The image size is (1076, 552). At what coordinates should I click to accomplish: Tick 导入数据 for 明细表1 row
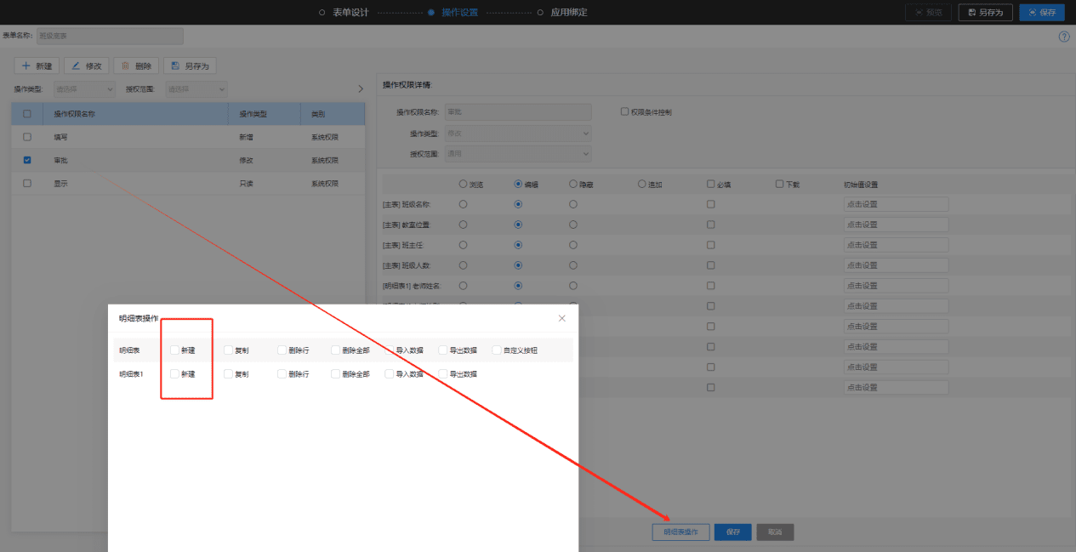[389, 373]
